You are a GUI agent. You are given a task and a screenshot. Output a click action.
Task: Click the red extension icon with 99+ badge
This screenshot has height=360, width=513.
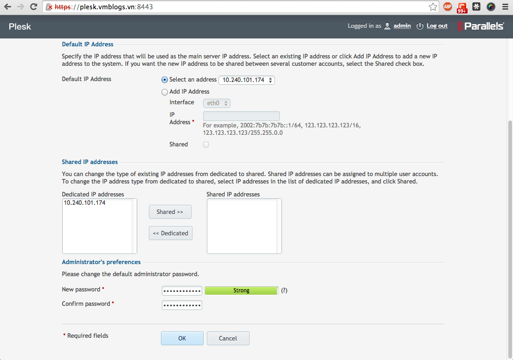462,7
